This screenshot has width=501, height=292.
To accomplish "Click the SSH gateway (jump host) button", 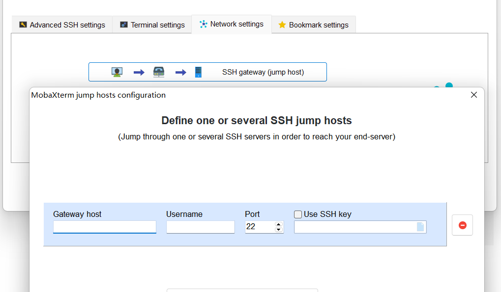I will click(207, 72).
